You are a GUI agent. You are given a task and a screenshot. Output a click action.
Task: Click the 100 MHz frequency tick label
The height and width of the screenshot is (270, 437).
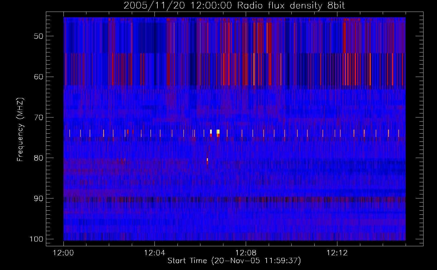coord(36,239)
